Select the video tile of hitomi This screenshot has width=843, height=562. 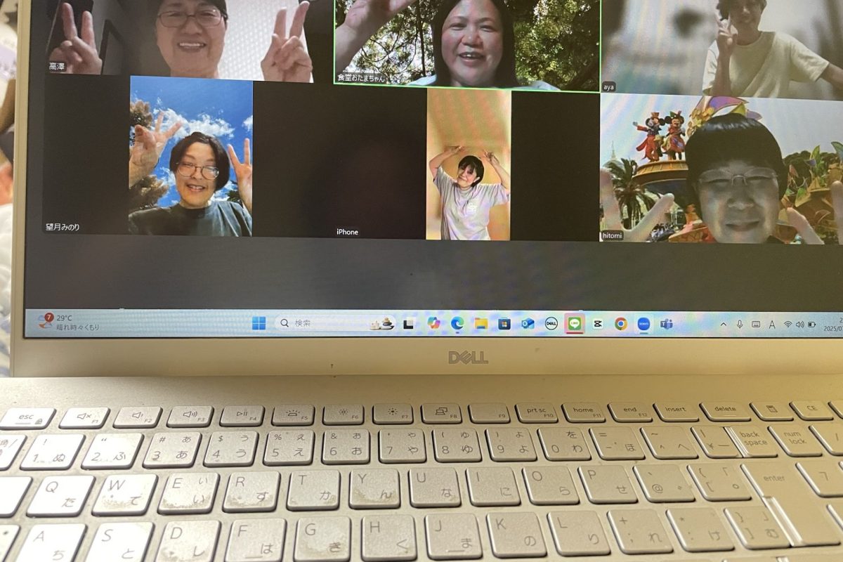(722, 169)
